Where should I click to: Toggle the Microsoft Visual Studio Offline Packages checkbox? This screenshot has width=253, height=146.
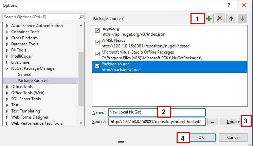point(97,54)
